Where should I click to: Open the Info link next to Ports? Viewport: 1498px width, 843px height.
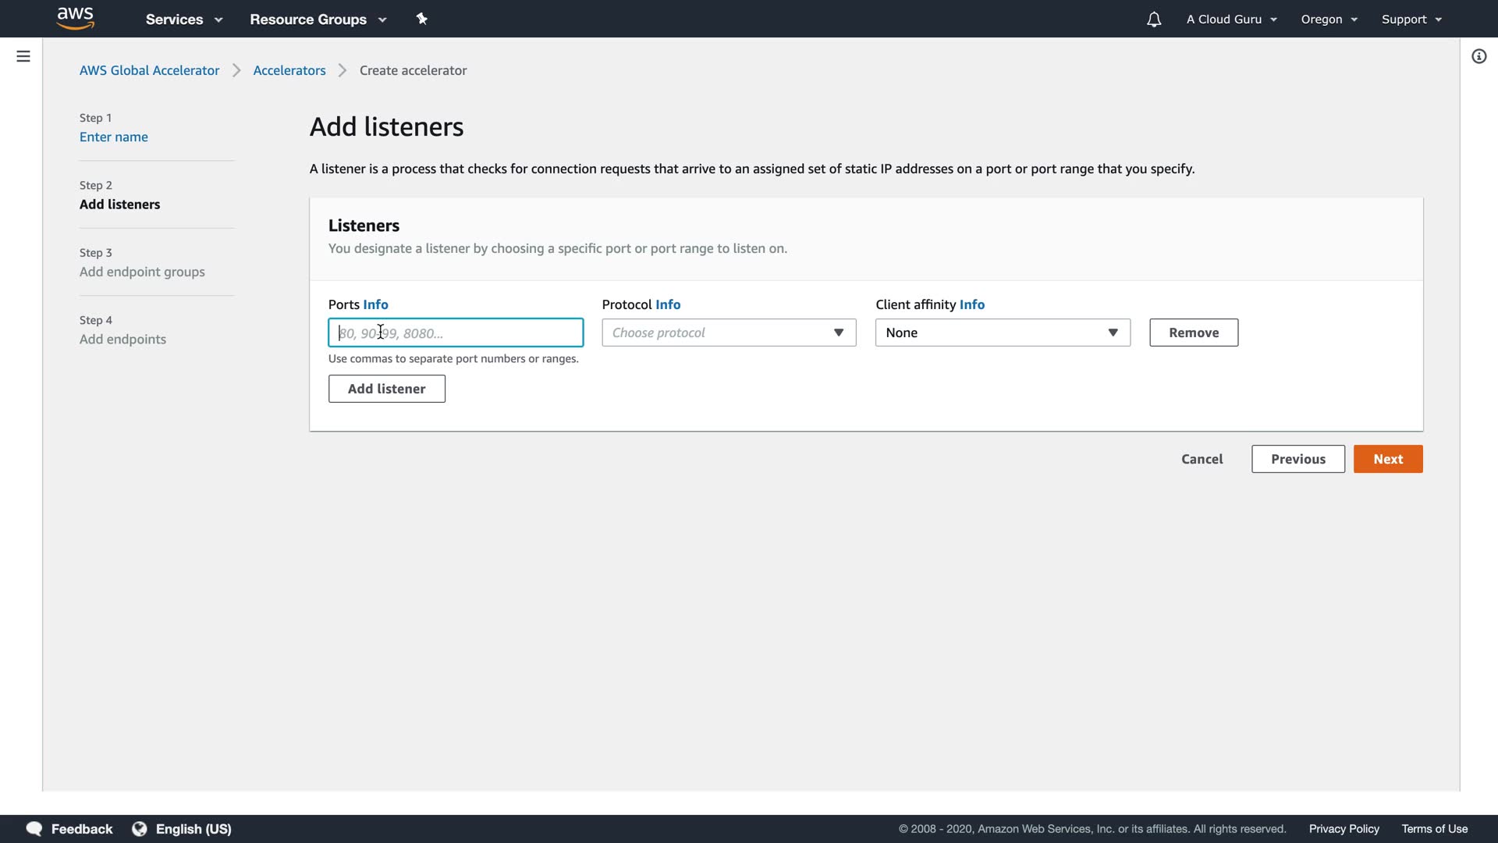tap(375, 304)
